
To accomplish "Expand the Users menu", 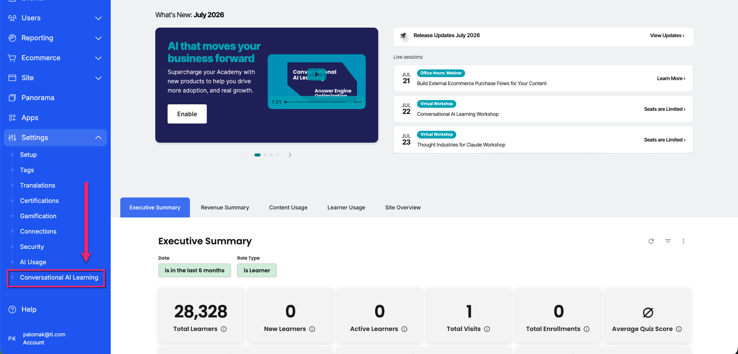I will [55, 18].
